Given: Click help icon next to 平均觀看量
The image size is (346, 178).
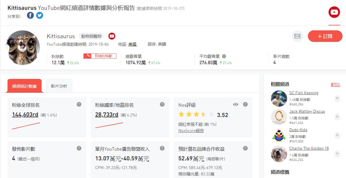Looking at the screenshot, I should [224, 56].
